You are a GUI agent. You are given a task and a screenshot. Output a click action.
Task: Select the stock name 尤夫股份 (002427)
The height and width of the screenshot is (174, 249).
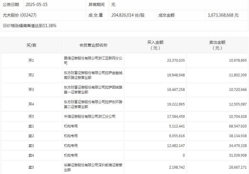(x=20, y=15)
